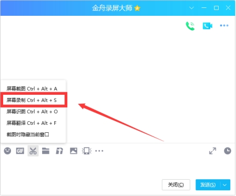The width and height of the screenshot is (236, 196).
Task: Click the 金舟录屏大师 contact name
Action: point(112,8)
